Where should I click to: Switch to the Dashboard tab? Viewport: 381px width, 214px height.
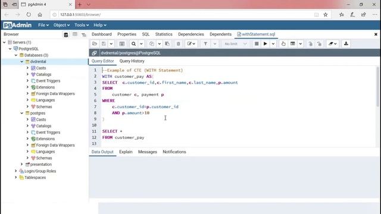pos(102,34)
